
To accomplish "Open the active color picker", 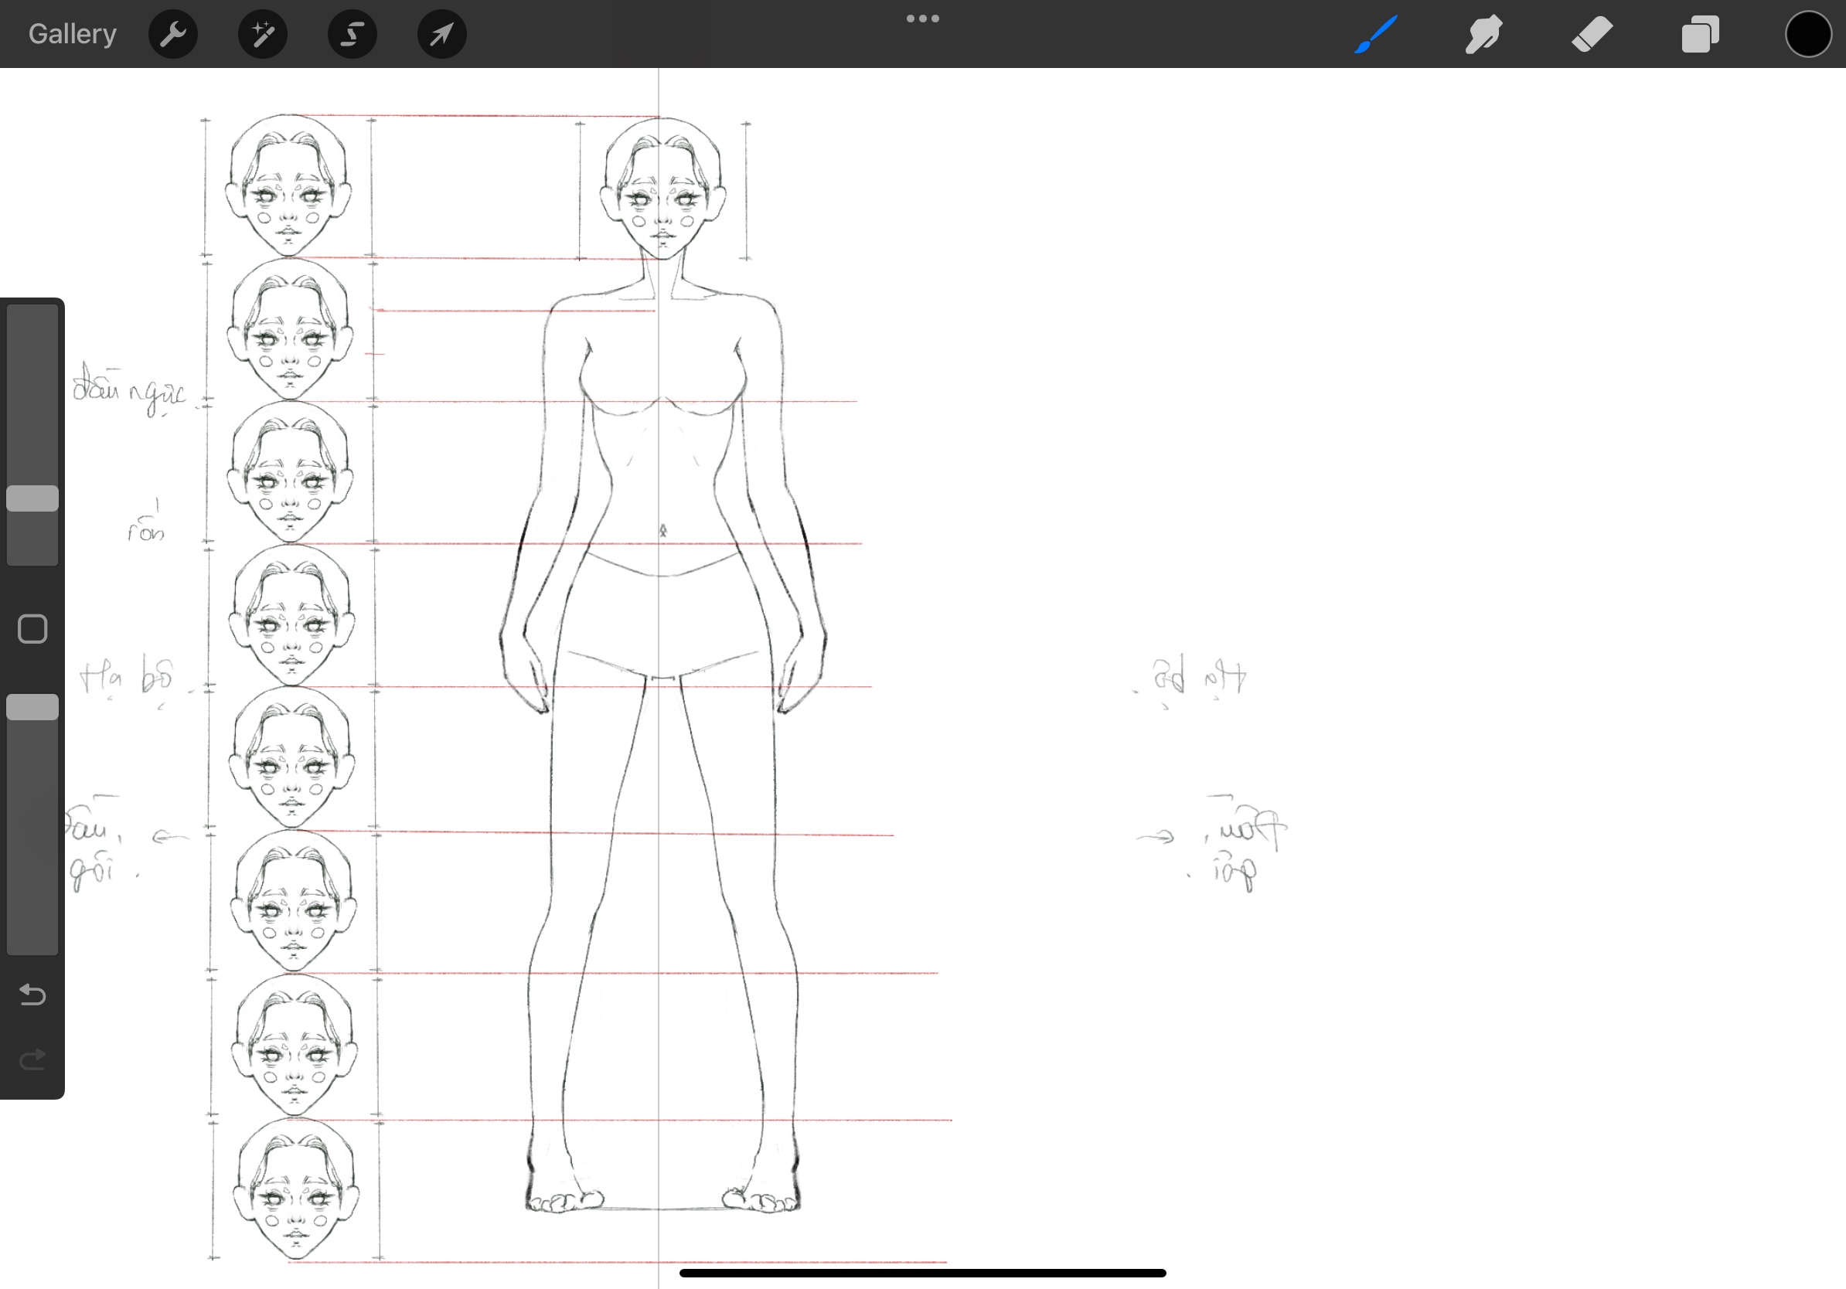I will pos(1808,34).
